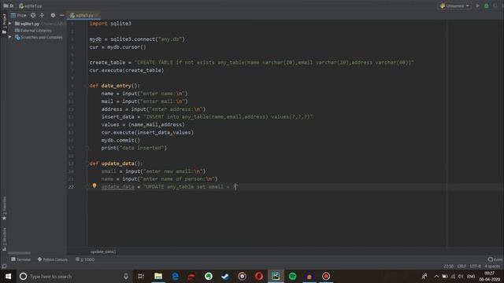Click the Type here to search box
The width and height of the screenshot is (504, 283).
(74, 276)
